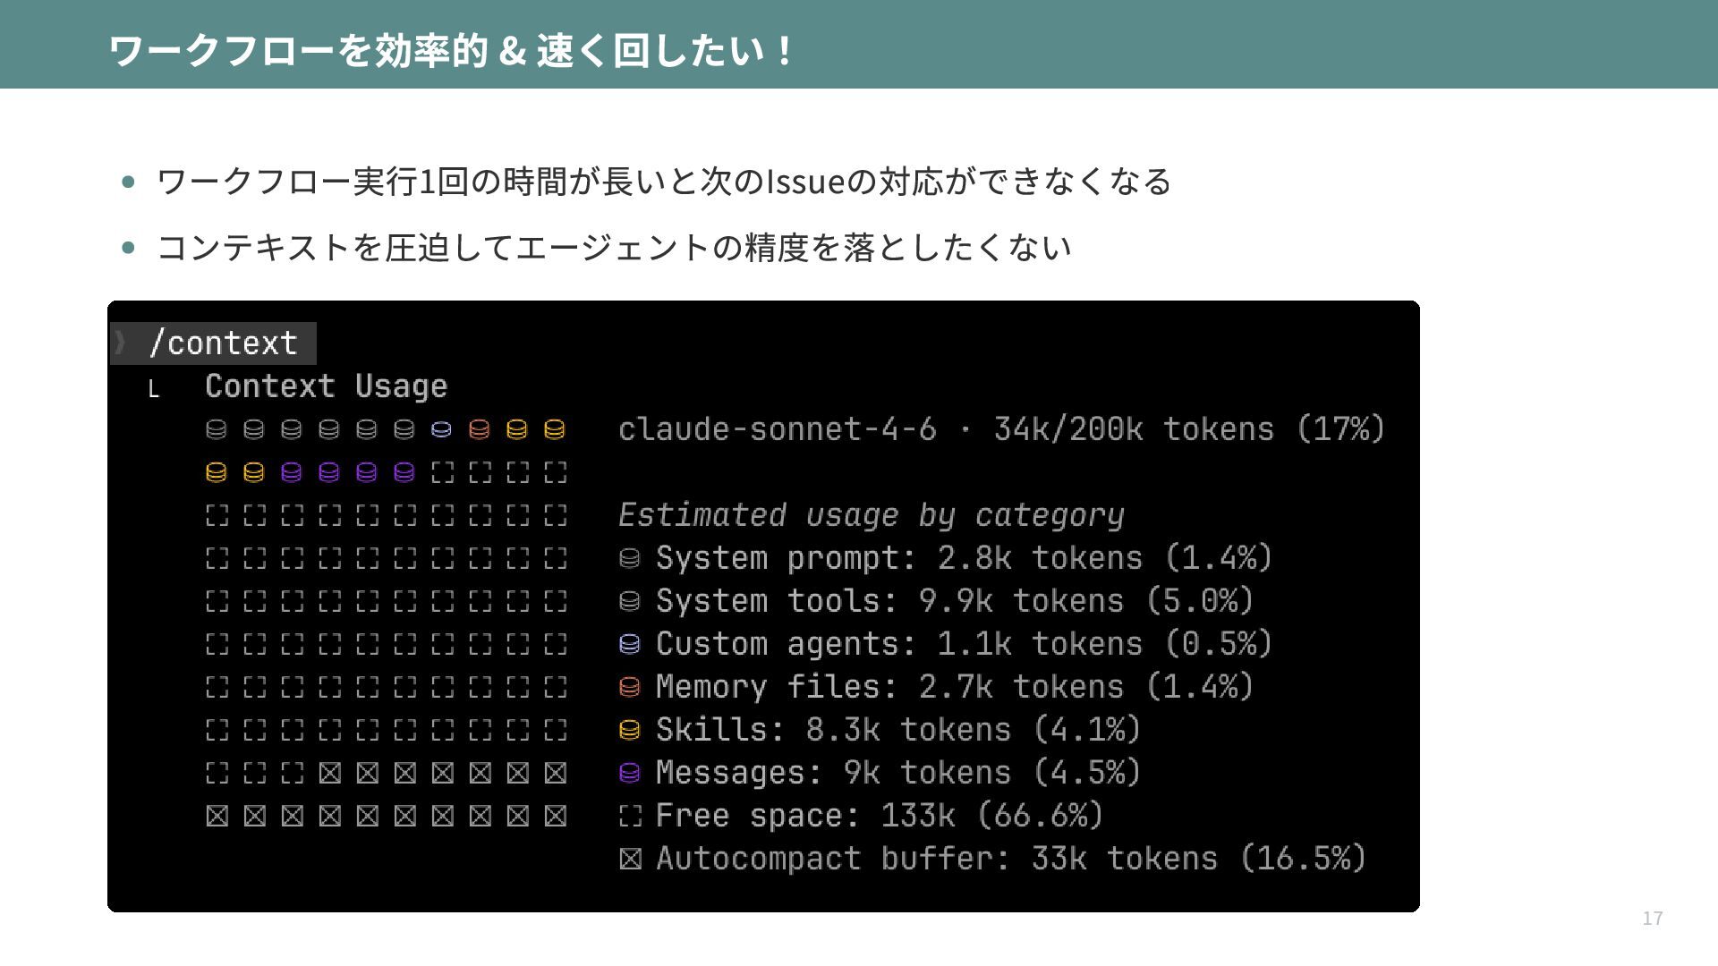Viewport: 1718px width, 966px height.
Task: Click the Messages: 9k tokens line
Action: (897, 773)
